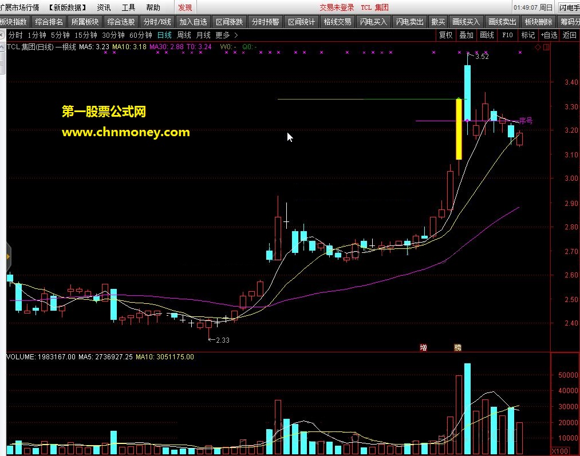This screenshot has height=456, width=580.
Task: Click the 闪电买入 quick buy button
Action: point(374,22)
